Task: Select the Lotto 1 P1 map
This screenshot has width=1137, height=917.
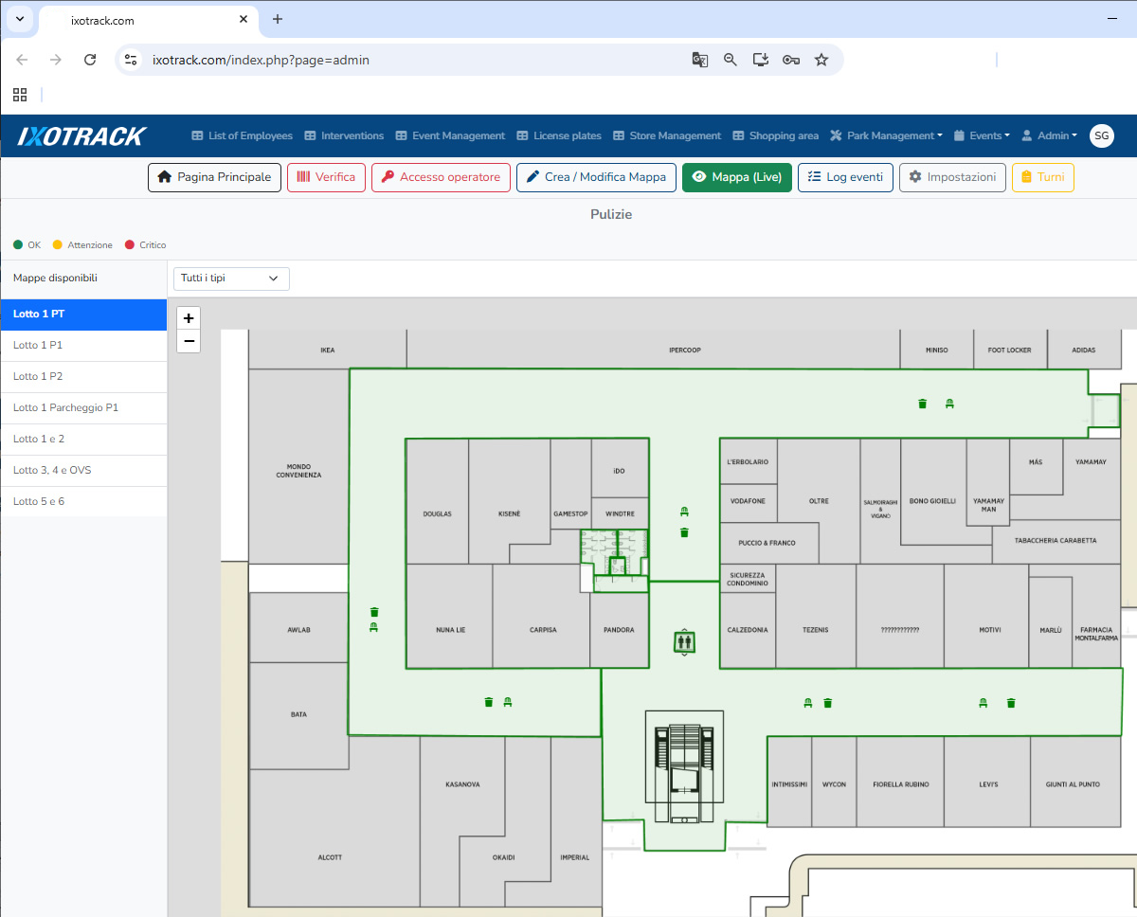Action: click(83, 346)
